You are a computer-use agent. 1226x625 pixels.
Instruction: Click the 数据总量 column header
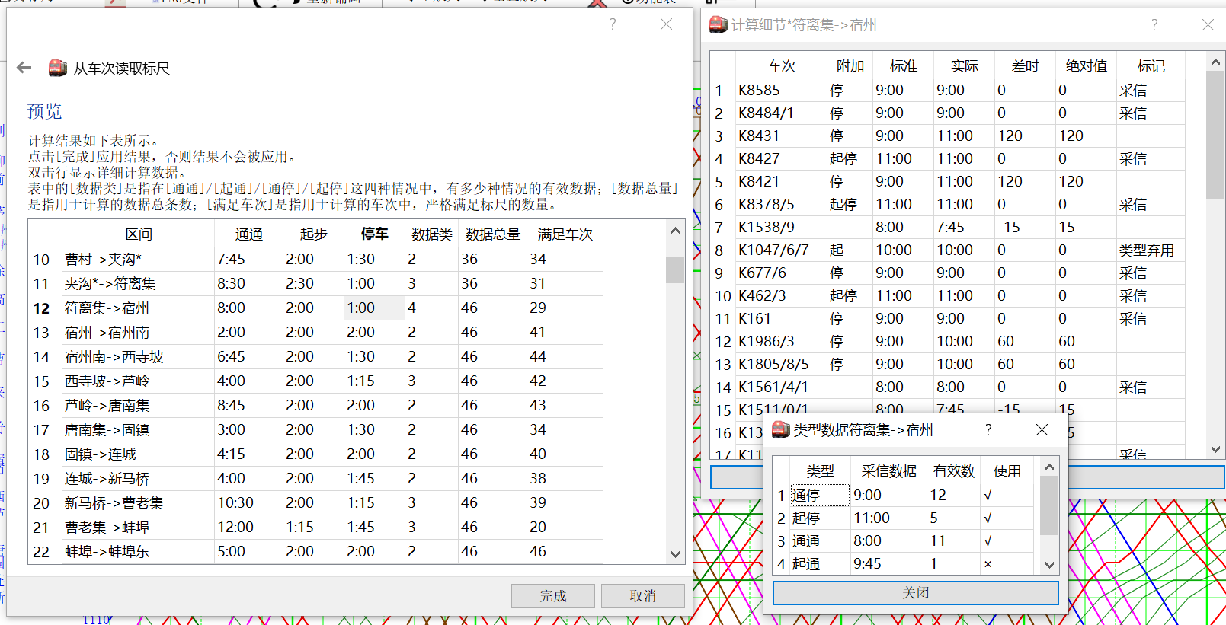pyautogui.click(x=492, y=234)
